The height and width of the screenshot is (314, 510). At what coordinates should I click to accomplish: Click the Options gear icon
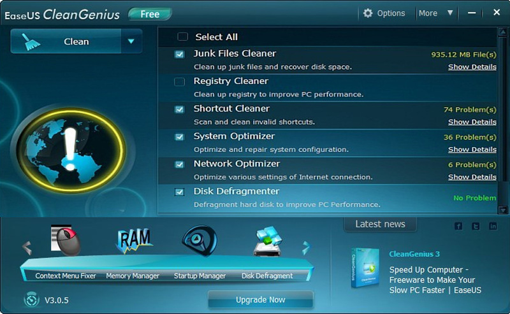tap(368, 13)
